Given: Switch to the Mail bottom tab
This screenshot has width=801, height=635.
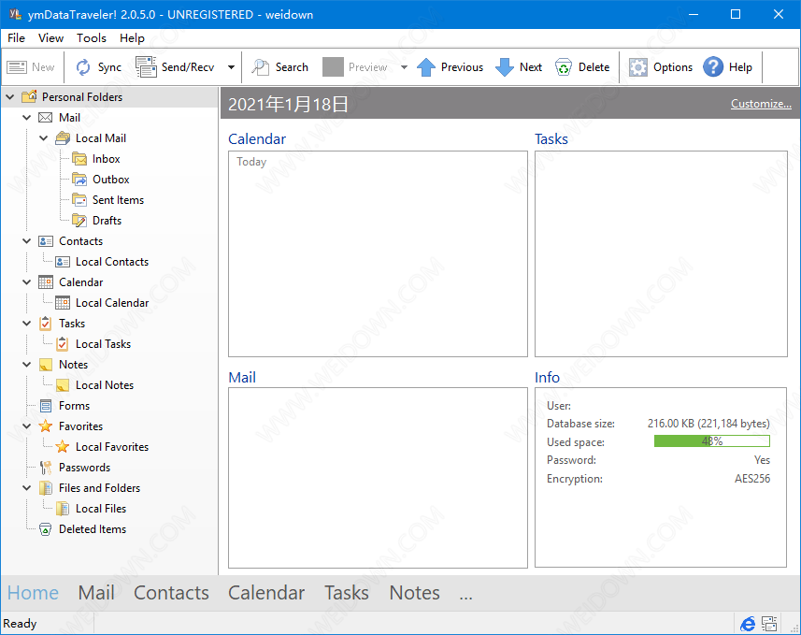Looking at the screenshot, I should [x=96, y=593].
